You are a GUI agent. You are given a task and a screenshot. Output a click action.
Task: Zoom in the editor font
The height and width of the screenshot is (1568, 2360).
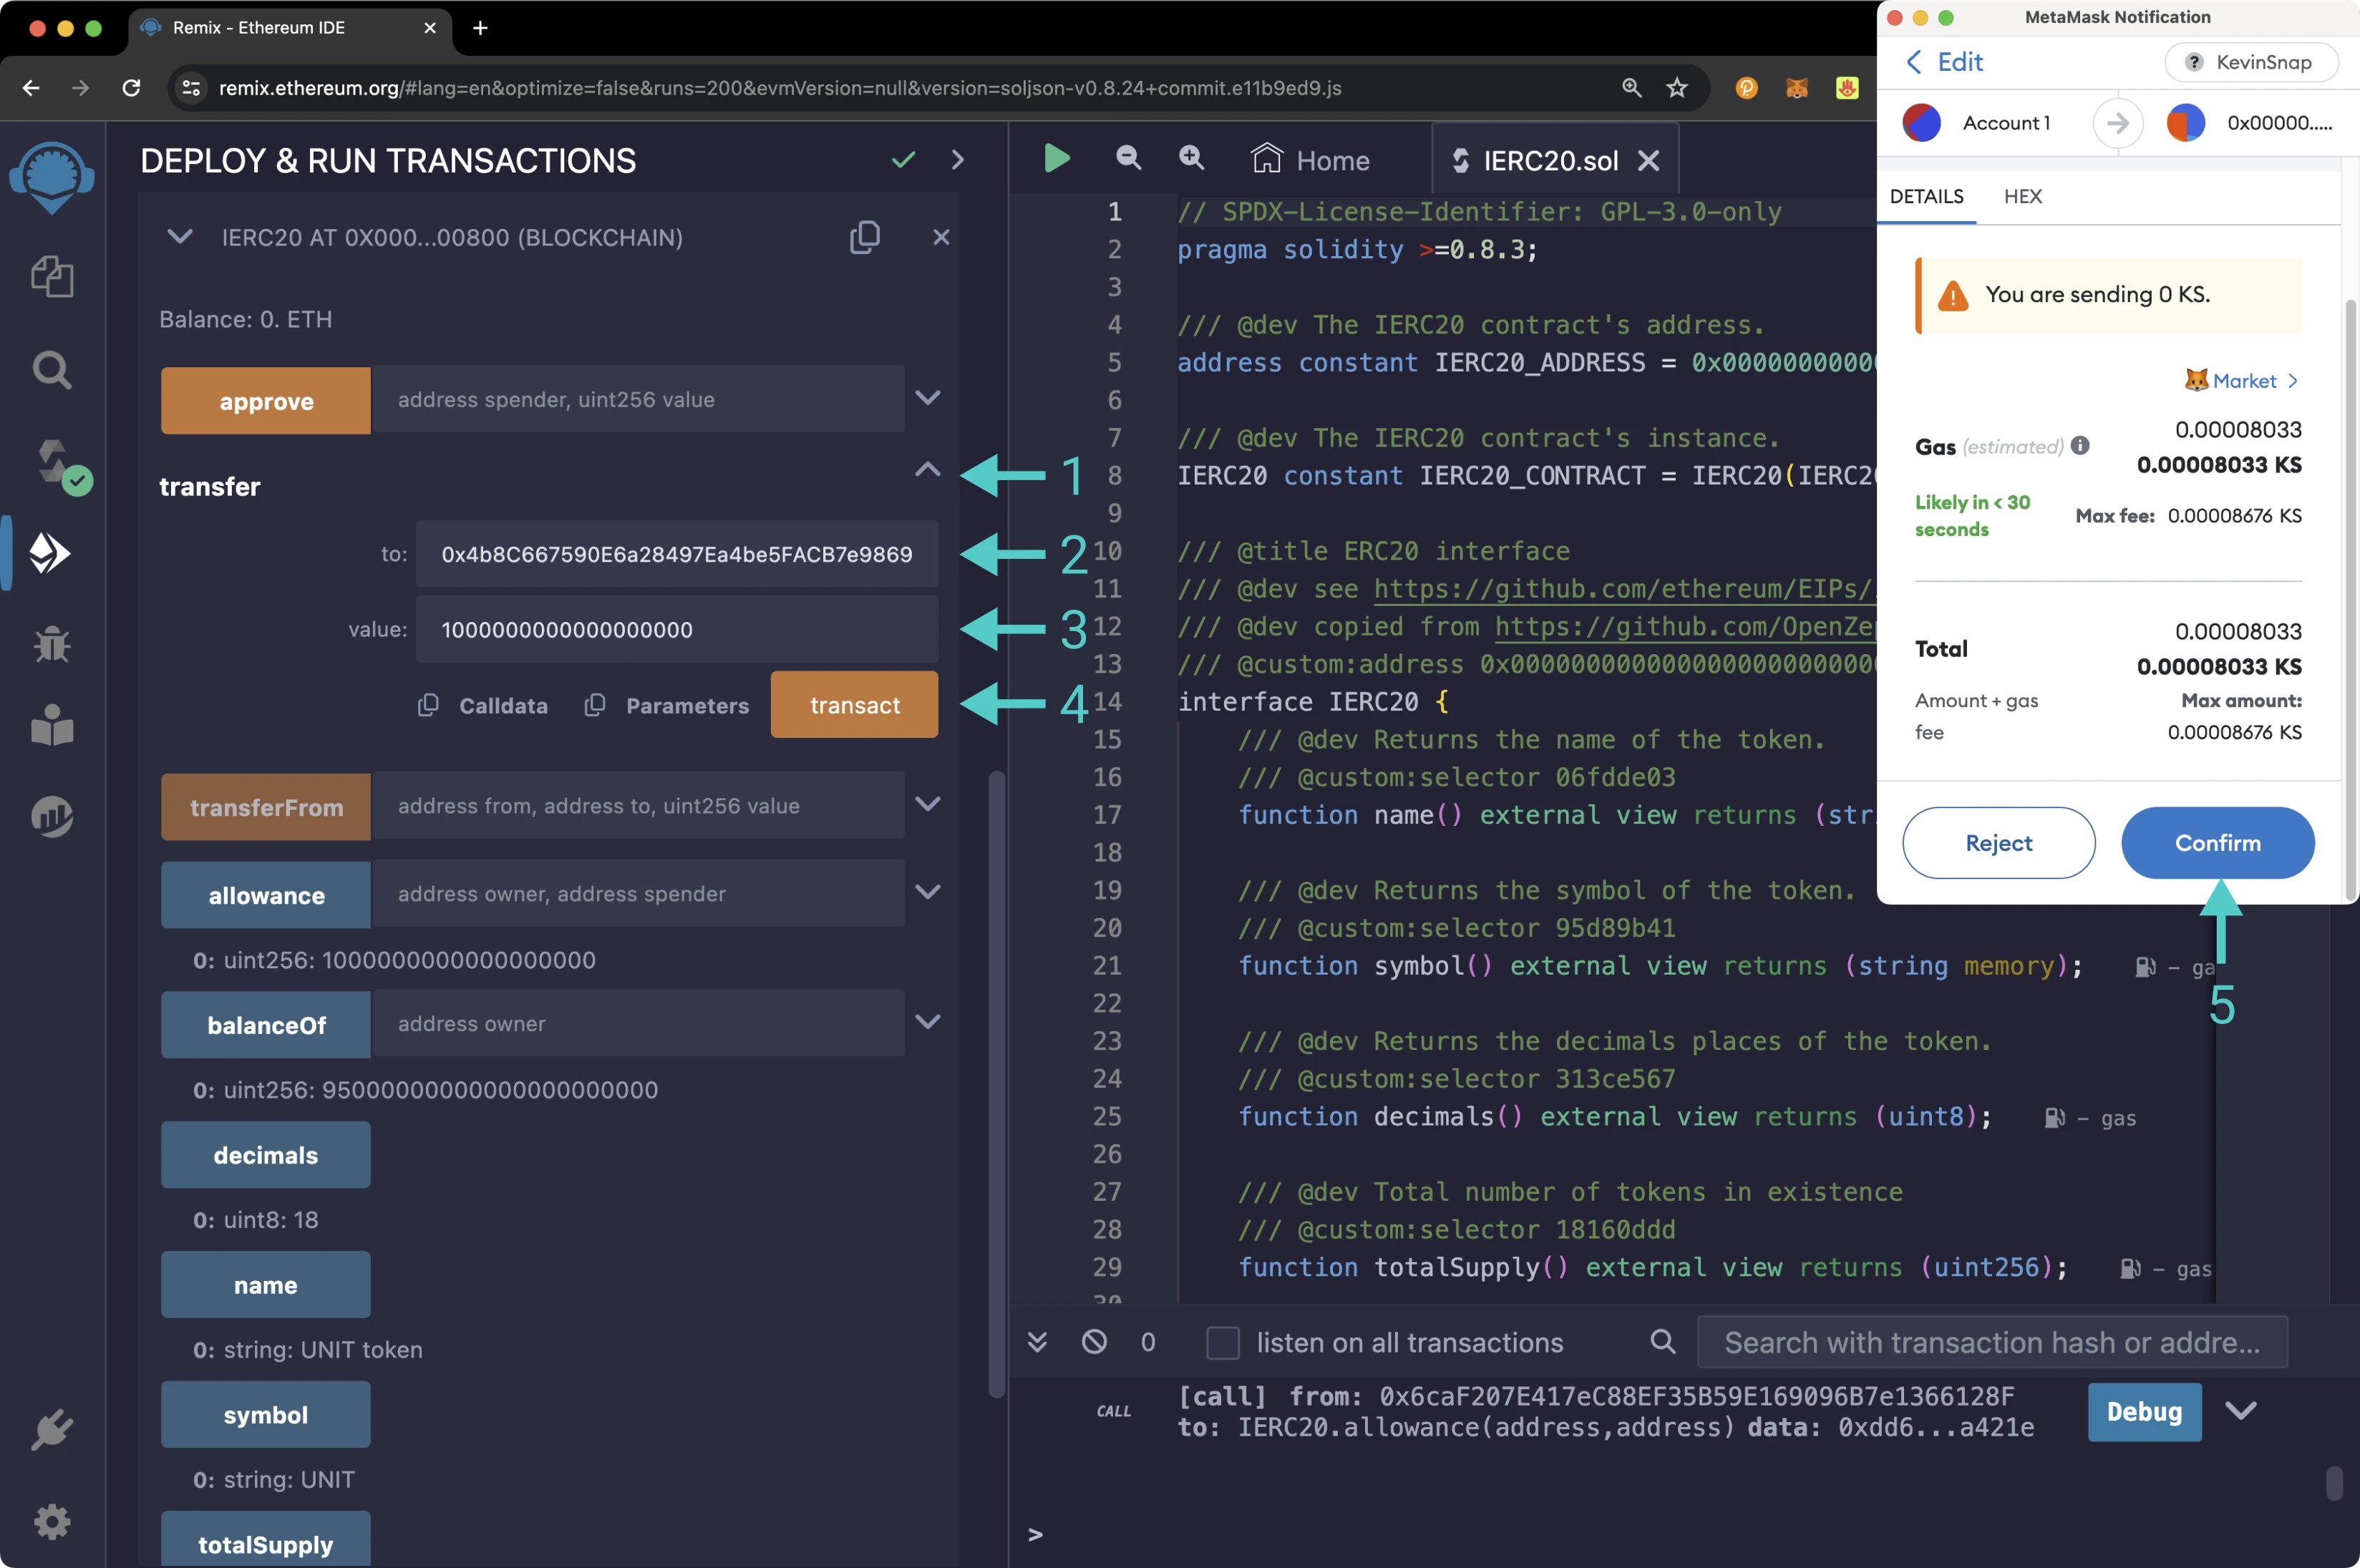tap(1191, 158)
